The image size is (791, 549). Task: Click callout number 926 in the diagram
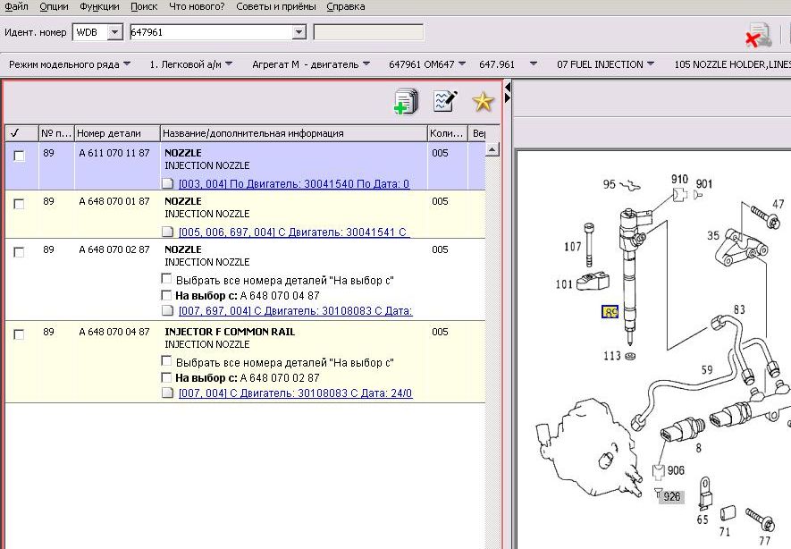[x=670, y=496]
